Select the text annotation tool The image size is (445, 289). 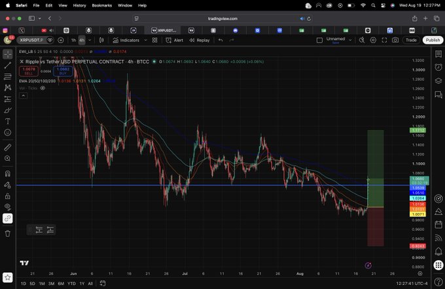(8, 122)
